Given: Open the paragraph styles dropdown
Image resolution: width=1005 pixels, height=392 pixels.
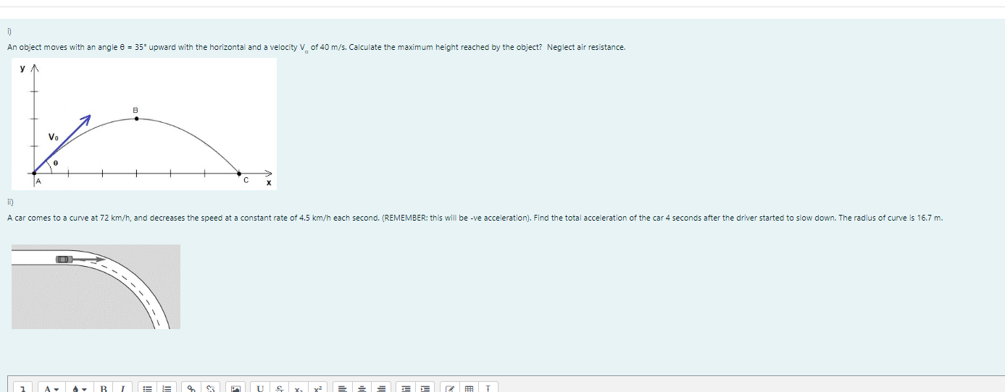Looking at the screenshot, I should coord(51,388).
